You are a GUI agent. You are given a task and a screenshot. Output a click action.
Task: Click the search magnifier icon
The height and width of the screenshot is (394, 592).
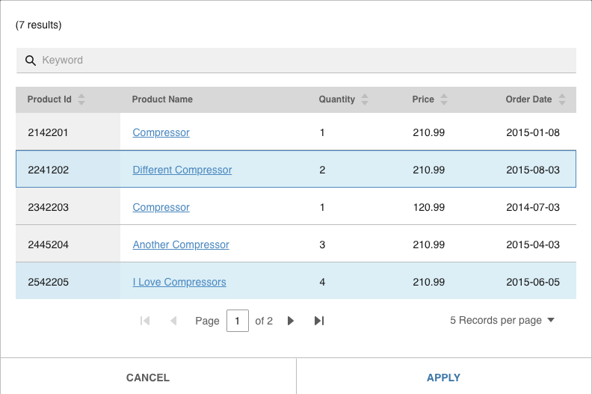[30, 61]
